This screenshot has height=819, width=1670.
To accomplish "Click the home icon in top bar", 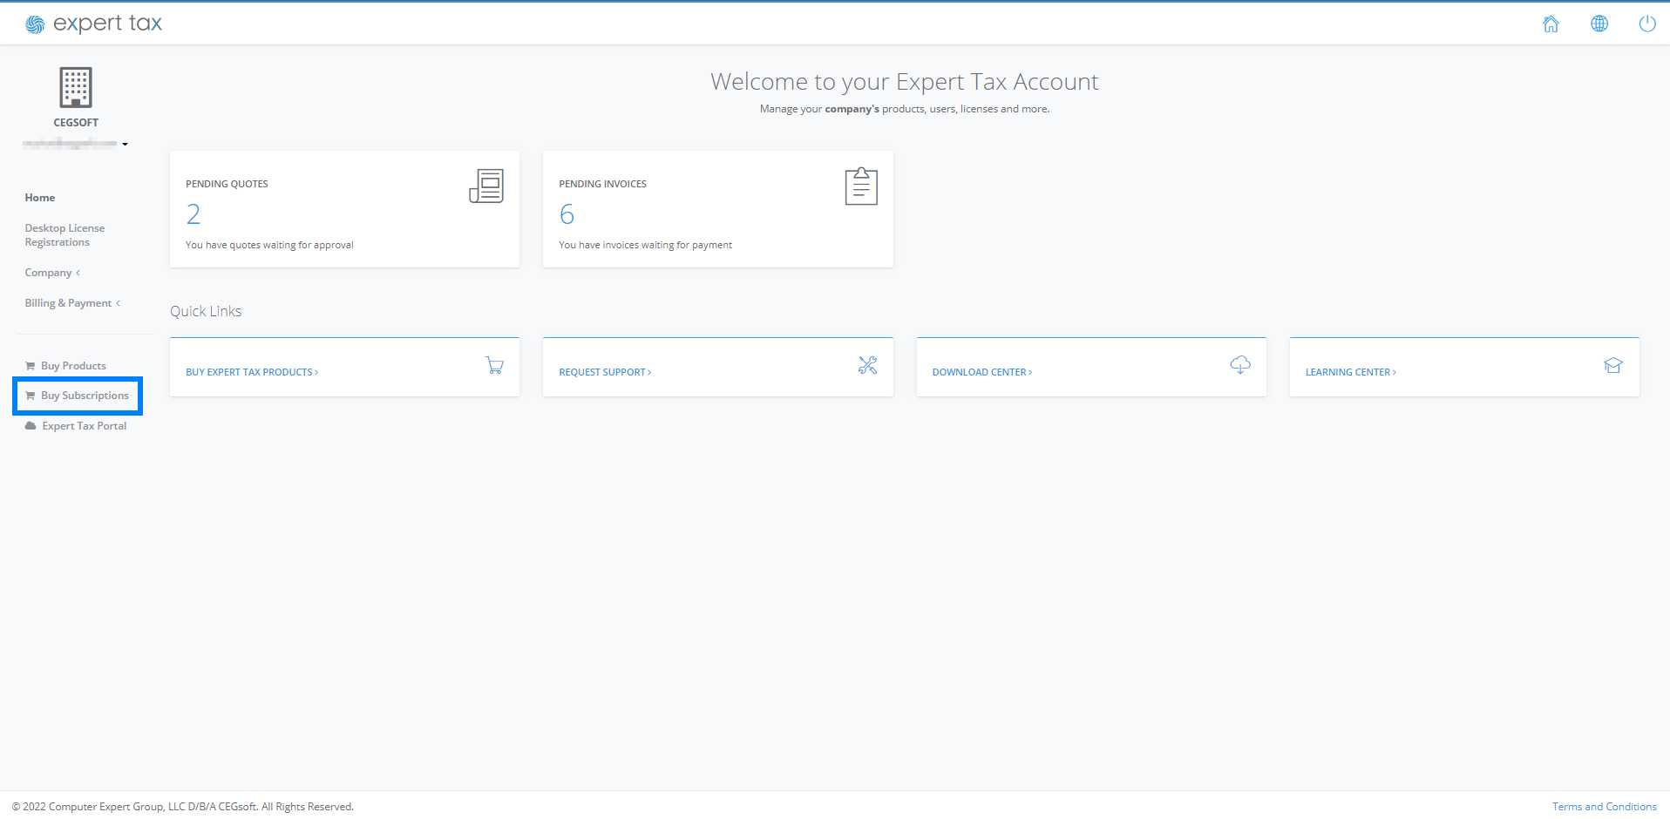I will coord(1551,24).
